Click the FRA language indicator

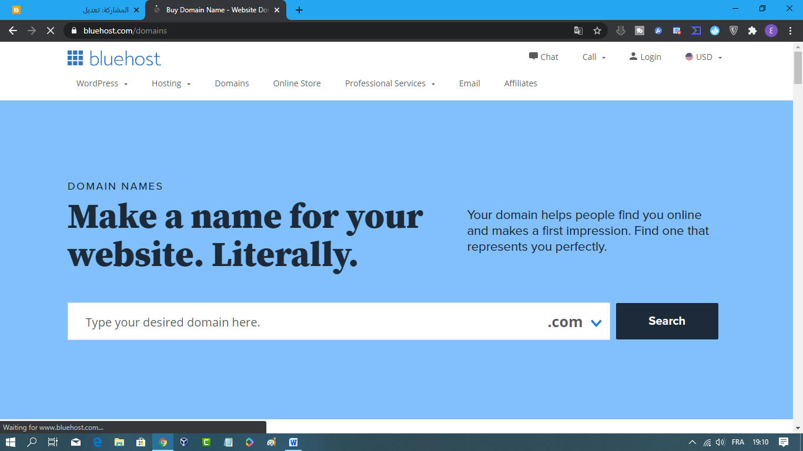(x=738, y=442)
